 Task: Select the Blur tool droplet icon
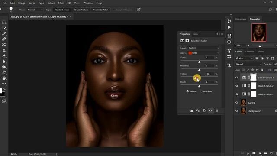tap(4, 62)
